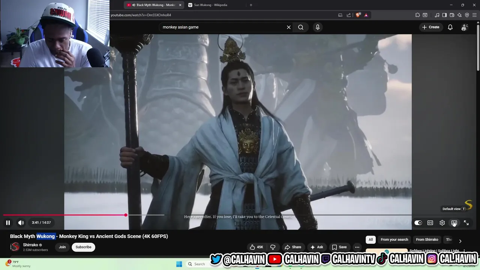Open the Windows Start menu
This screenshot has height=270, width=480.
coord(179,264)
